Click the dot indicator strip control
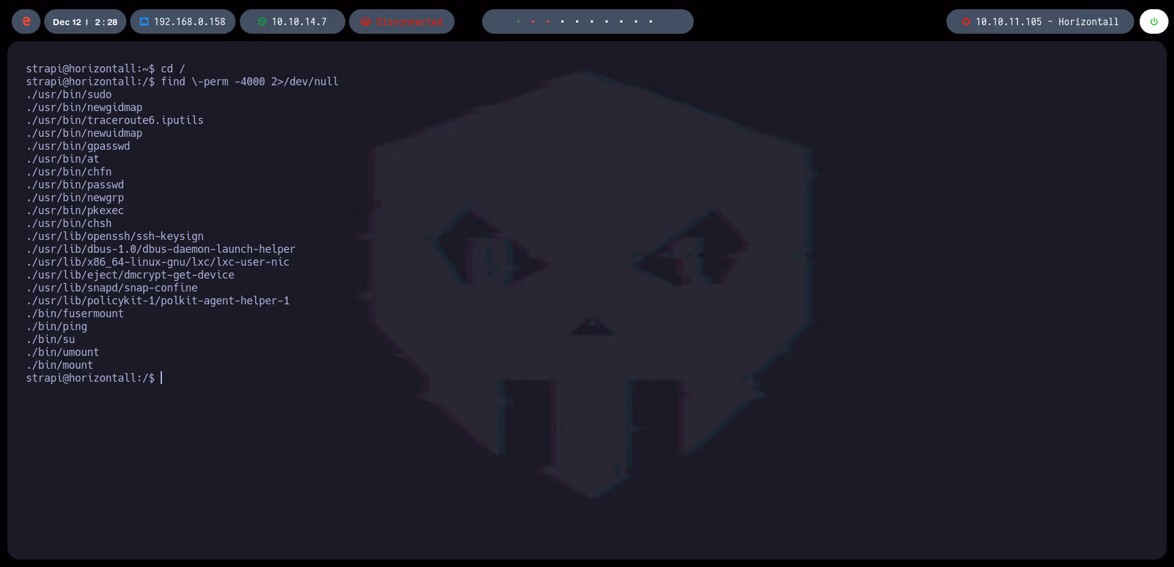 tap(587, 21)
